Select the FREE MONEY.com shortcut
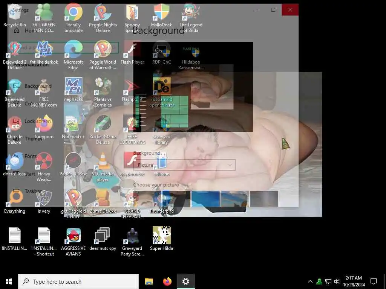The image size is (386, 289). coord(44,93)
